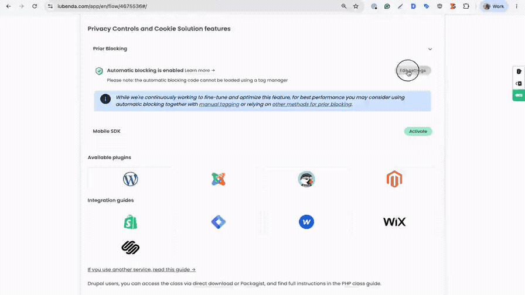Open the Weebly integration guide
The image size is (525, 295).
click(306, 222)
